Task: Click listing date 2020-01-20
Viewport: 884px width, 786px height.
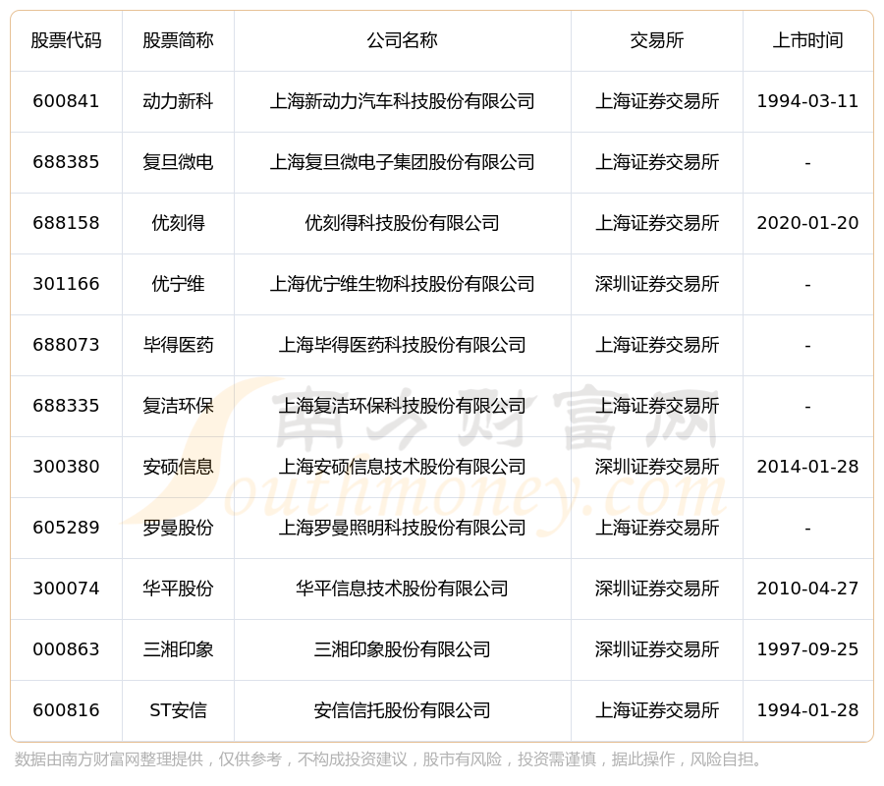Action: (808, 223)
